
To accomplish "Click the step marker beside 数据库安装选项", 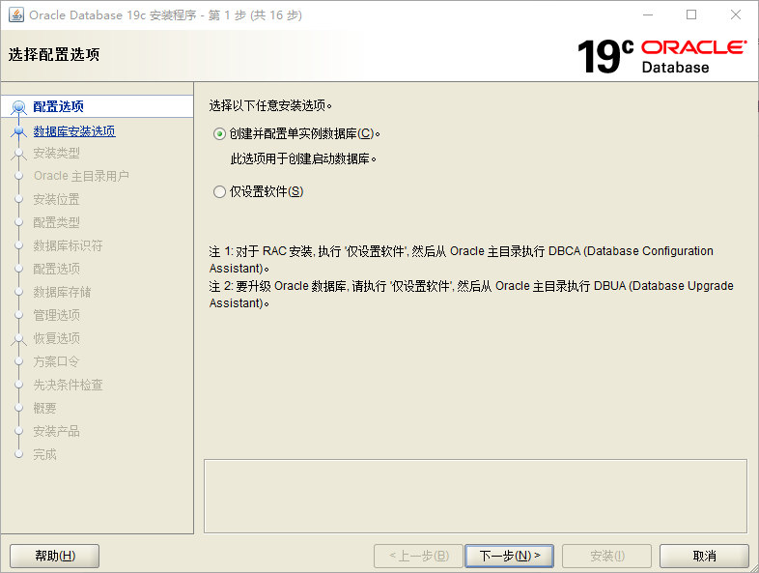I will (x=19, y=131).
